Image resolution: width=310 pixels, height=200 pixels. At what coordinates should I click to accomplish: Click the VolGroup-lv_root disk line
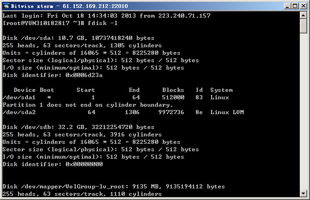coord(114,187)
